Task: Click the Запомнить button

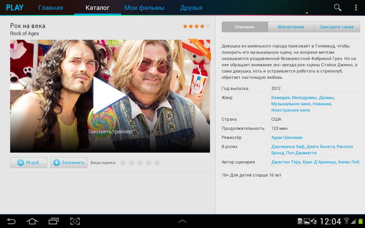Action: tap(69, 162)
